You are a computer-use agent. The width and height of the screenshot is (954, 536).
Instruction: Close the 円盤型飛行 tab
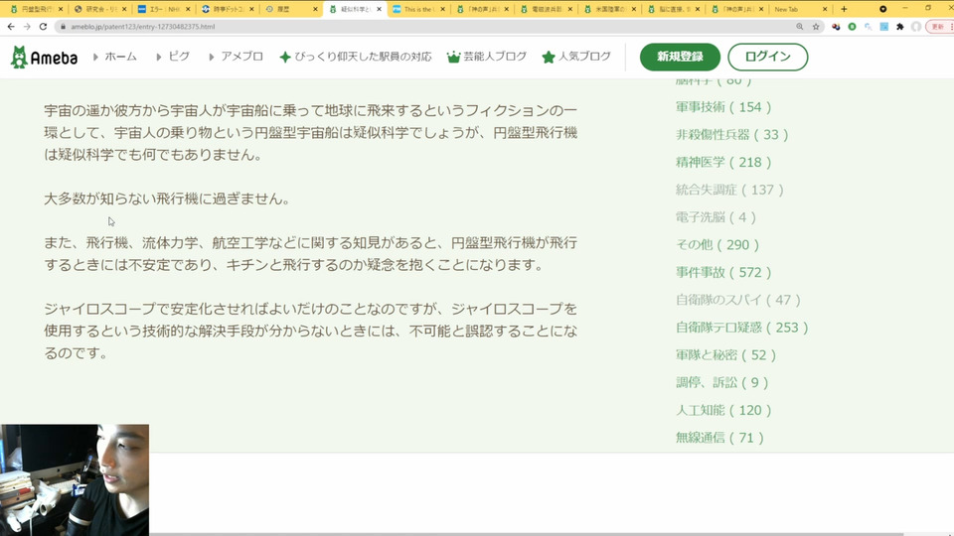click(x=61, y=9)
